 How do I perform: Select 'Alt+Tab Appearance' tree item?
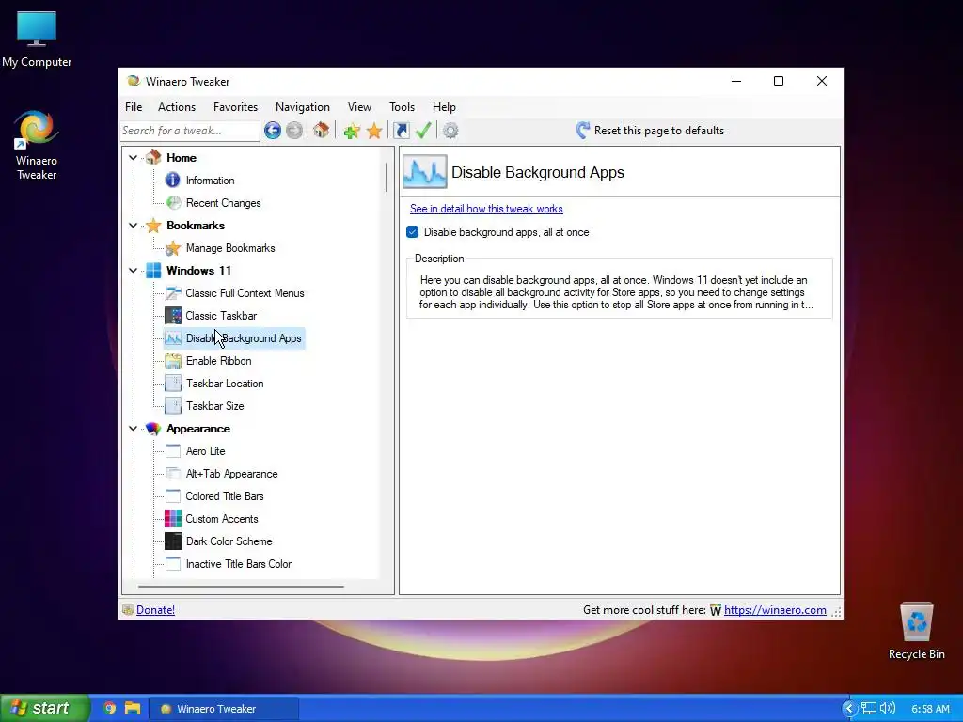pyautogui.click(x=231, y=474)
